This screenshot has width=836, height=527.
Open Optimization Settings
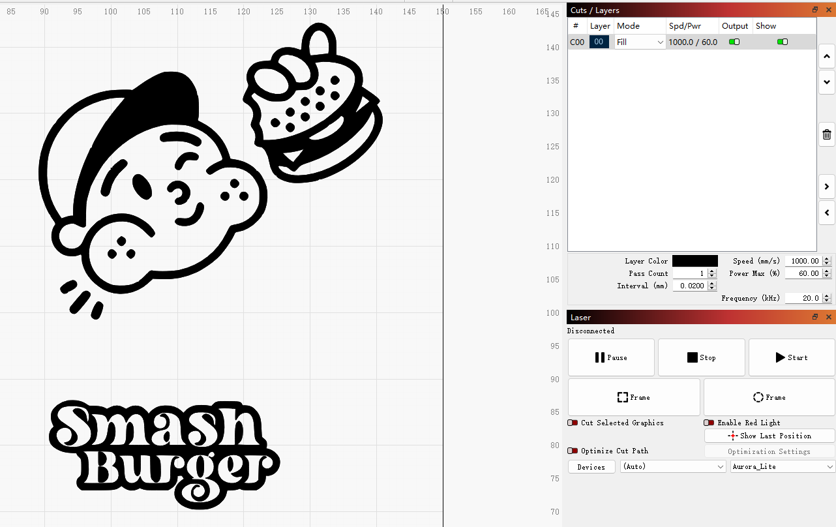(769, 451)
